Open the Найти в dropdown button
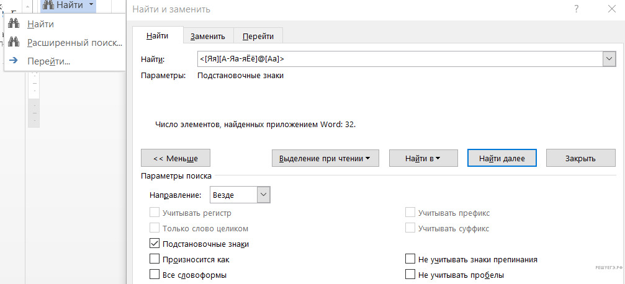The width and height of the screenshot is (625, 284). click(423, 158)
